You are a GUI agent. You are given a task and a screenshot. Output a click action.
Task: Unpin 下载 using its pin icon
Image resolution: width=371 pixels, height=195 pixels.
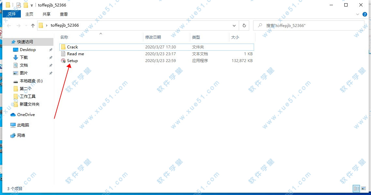[x=50, y=58]
